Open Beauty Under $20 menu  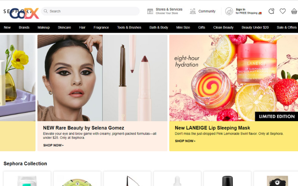click(255, 28)
